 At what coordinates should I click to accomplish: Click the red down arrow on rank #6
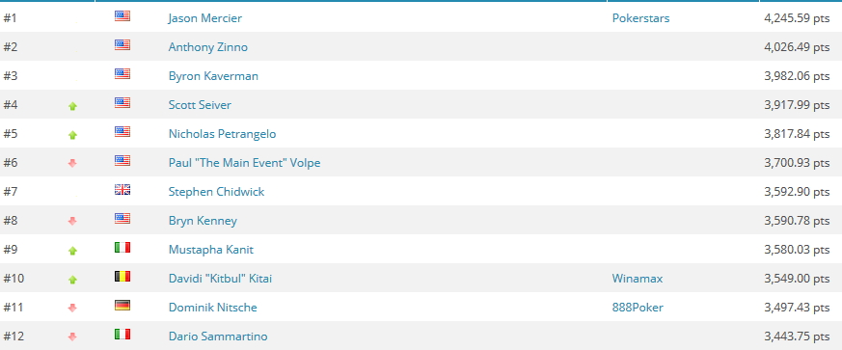72,163
